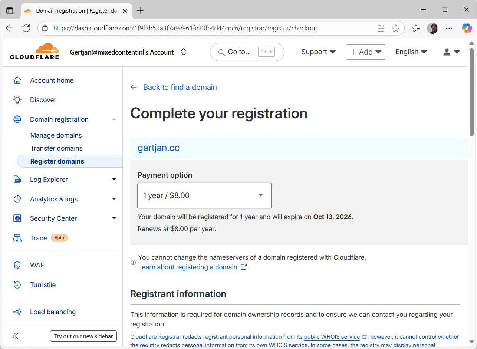Click the Discover lightbulb icon
This screenshot has width=477, height=349.
coord(17,100)
